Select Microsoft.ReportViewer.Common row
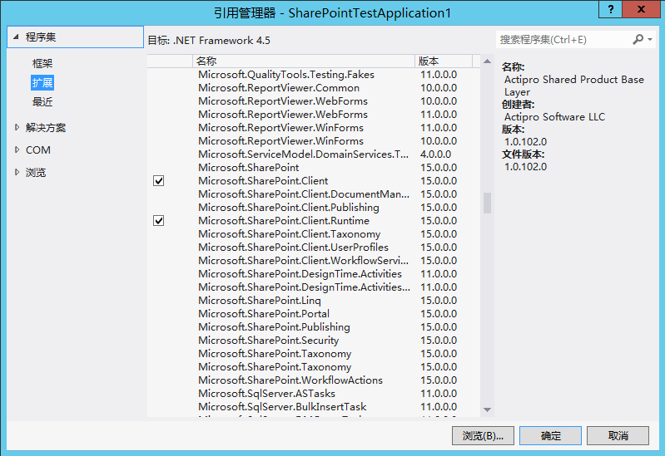 [314, 88]
